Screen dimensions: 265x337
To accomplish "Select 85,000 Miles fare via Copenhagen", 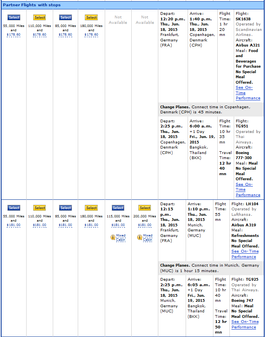I will [x=66, y=18].
